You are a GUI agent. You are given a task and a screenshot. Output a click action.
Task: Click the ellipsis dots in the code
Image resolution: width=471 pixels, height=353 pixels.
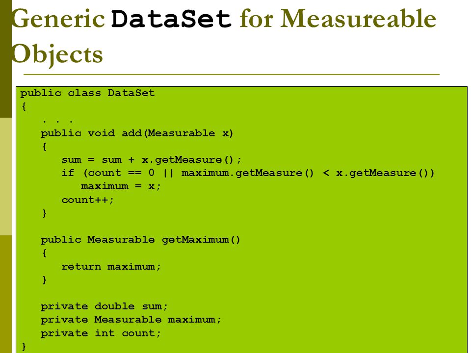tap(58, 122)
